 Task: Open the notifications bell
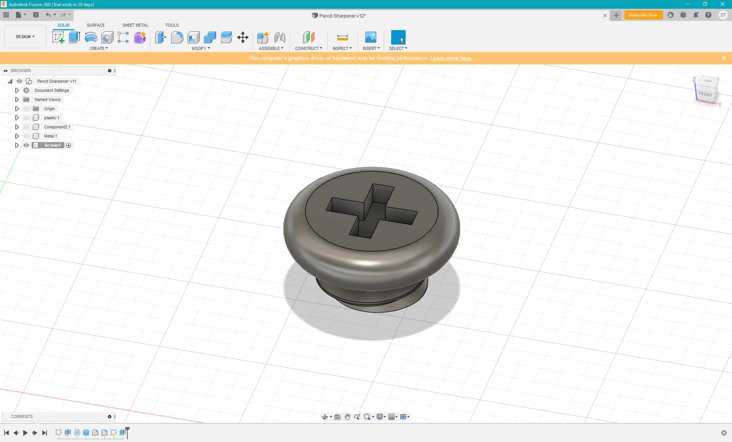pos(696,15)
